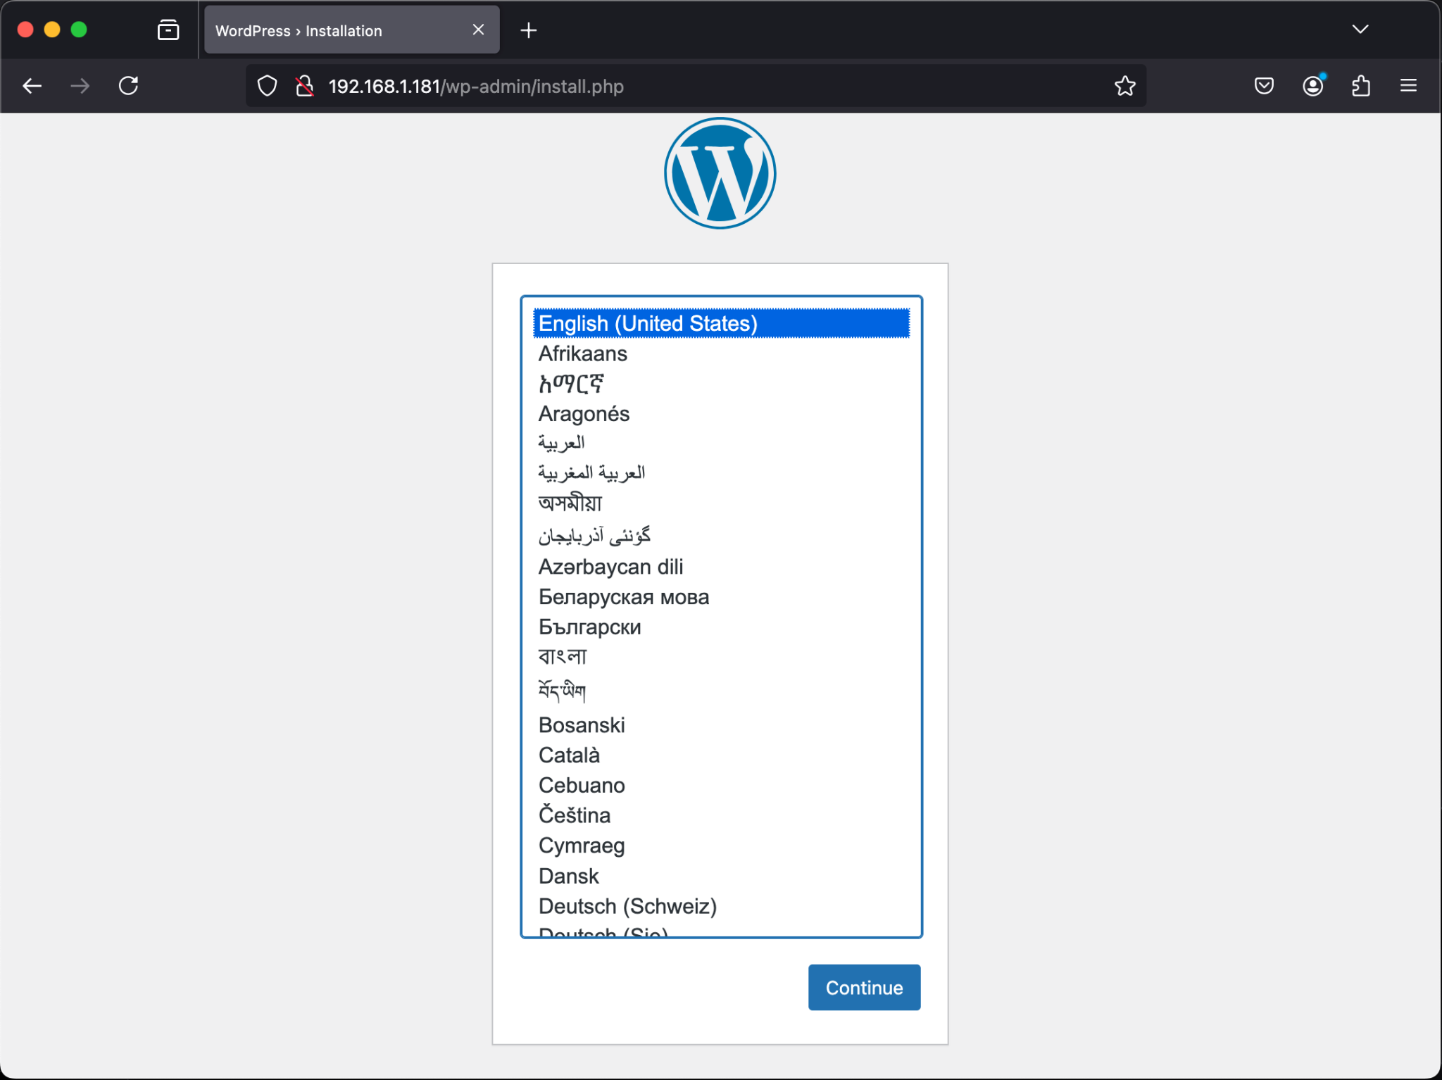Viewport: 1442px width, 1080px height.
Task: Open the extensions puzzle-piece icon
Action: [x=1360, y=85]
